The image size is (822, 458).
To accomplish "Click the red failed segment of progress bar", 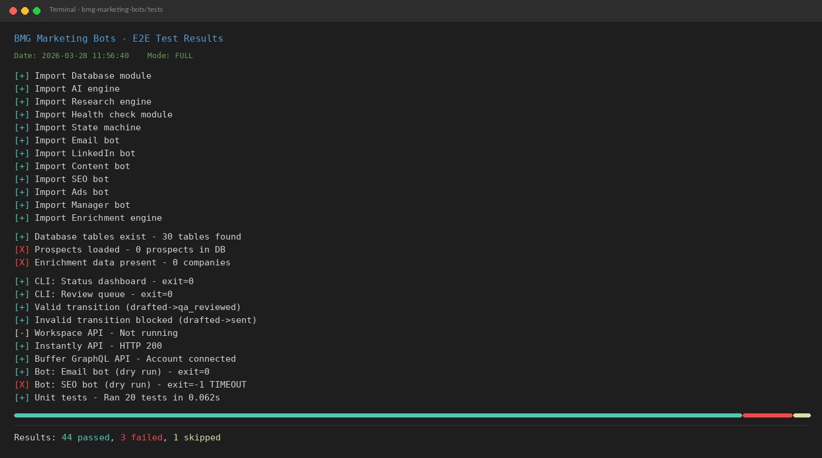I will pos(767,415).
